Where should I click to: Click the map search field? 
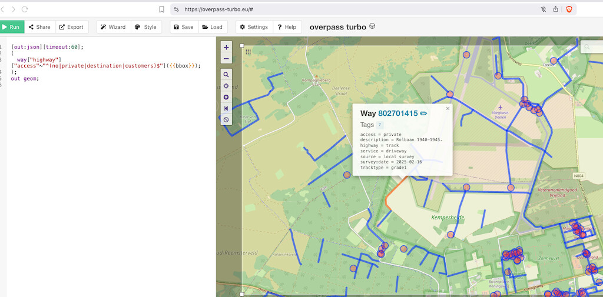[x=594, y=47]
